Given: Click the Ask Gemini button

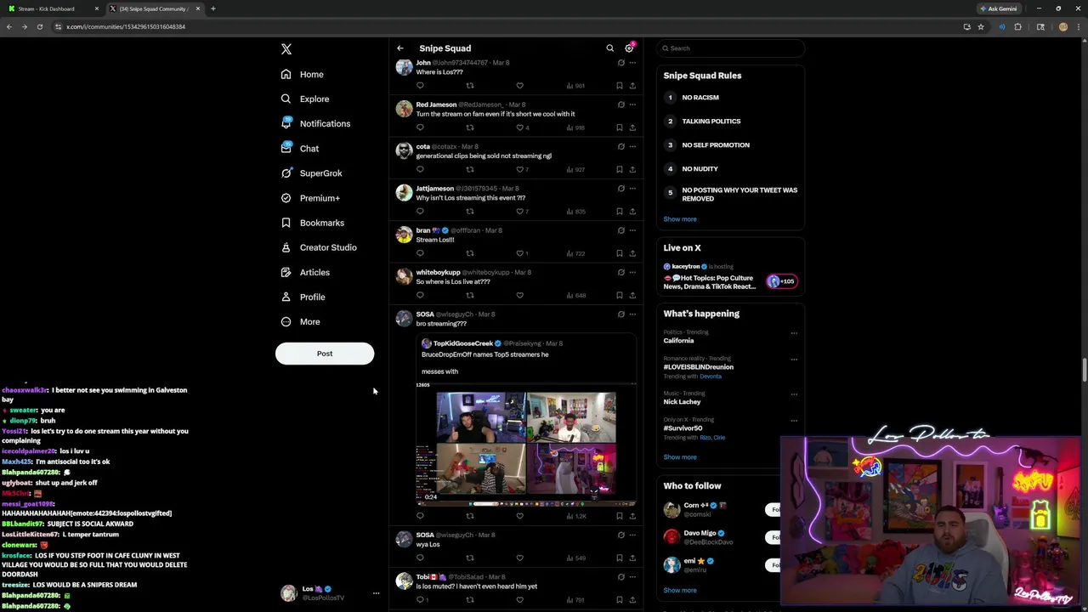Looking at the screenshot, I should click(999, 8).
